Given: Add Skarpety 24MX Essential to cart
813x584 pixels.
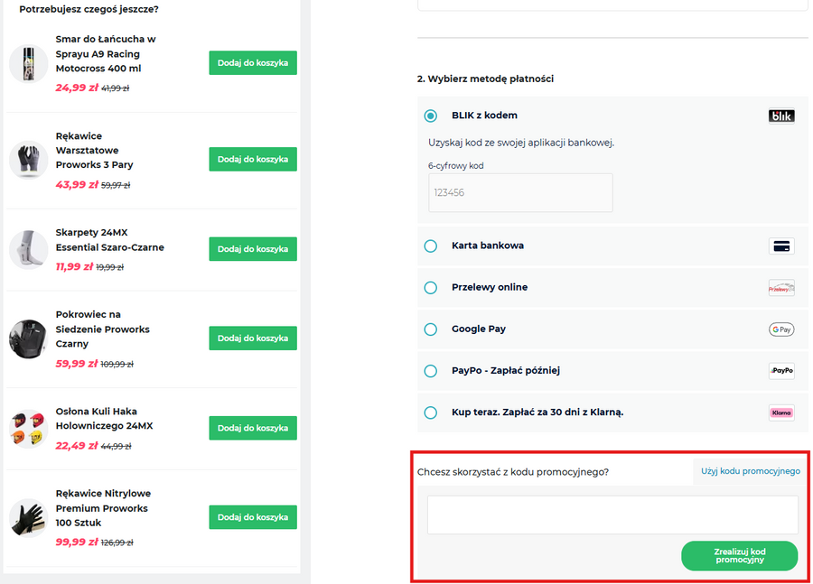Looking at the screenshot, I should 253,249.
